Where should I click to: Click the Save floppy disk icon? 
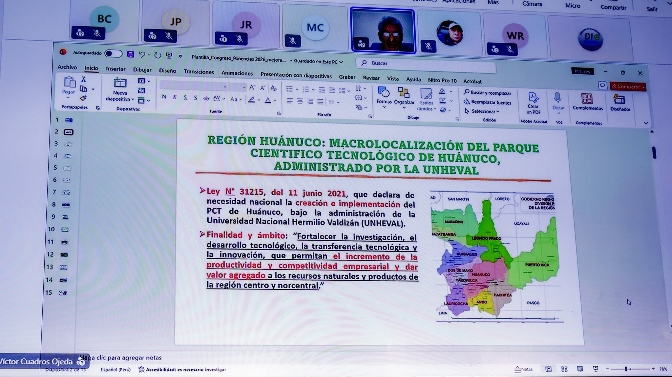pyautogui.click(x=131, y=54)
